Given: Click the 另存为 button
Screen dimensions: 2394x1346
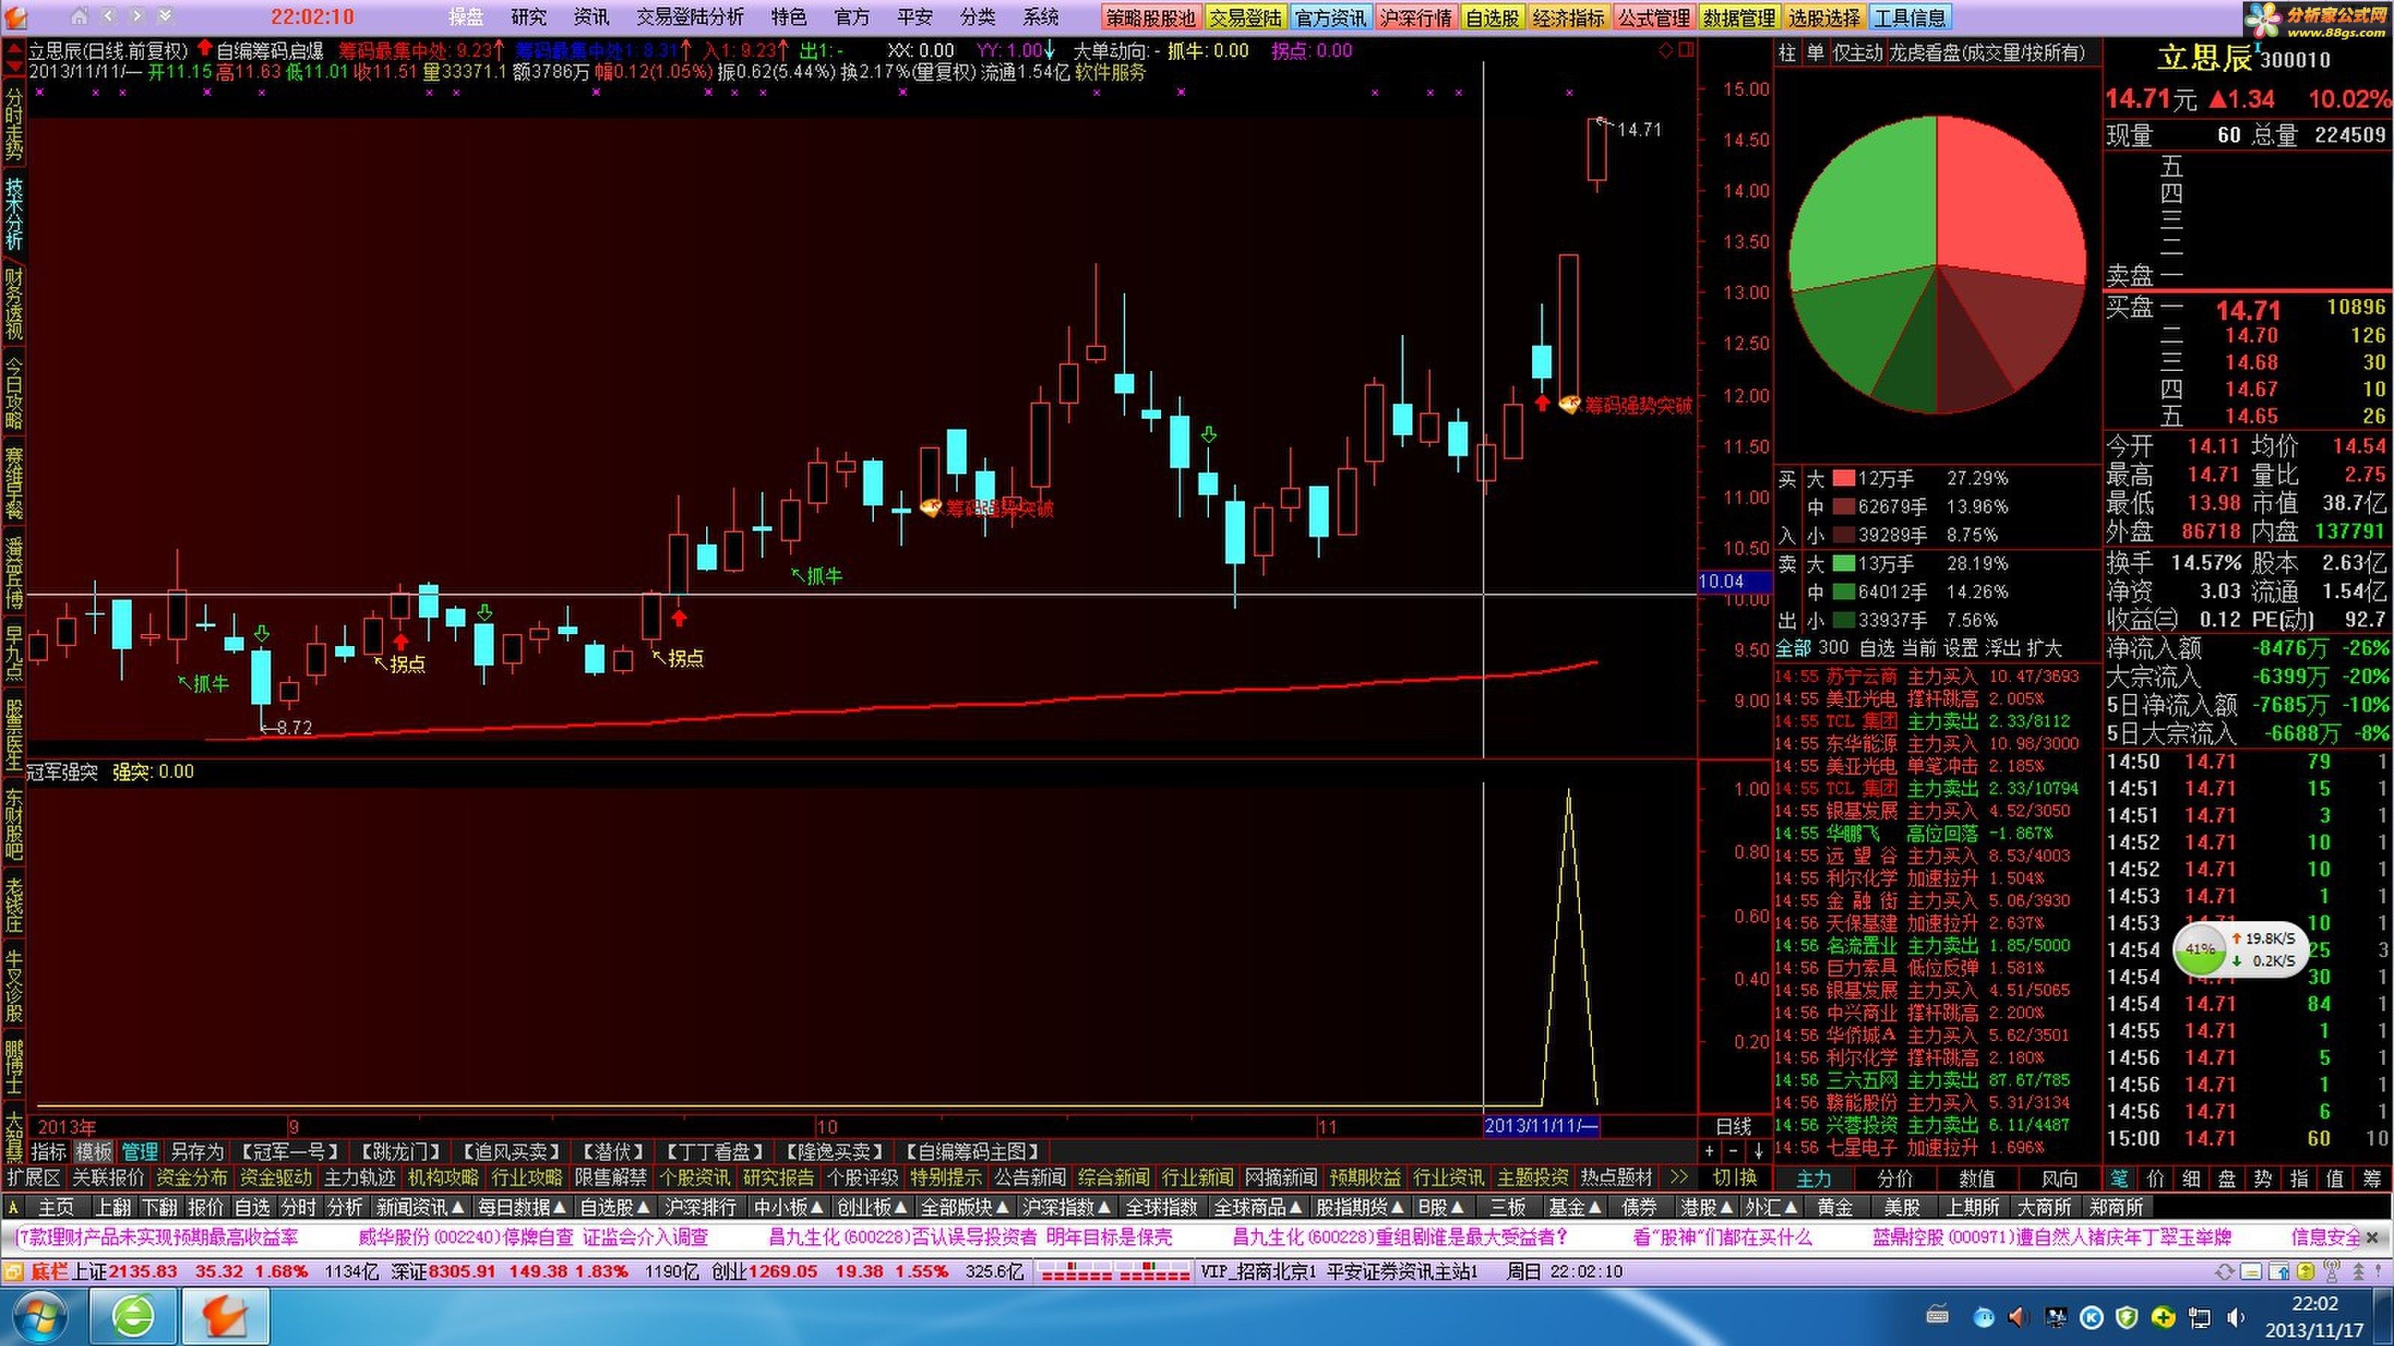Looking at the screenshot, I should point(197,1152).
